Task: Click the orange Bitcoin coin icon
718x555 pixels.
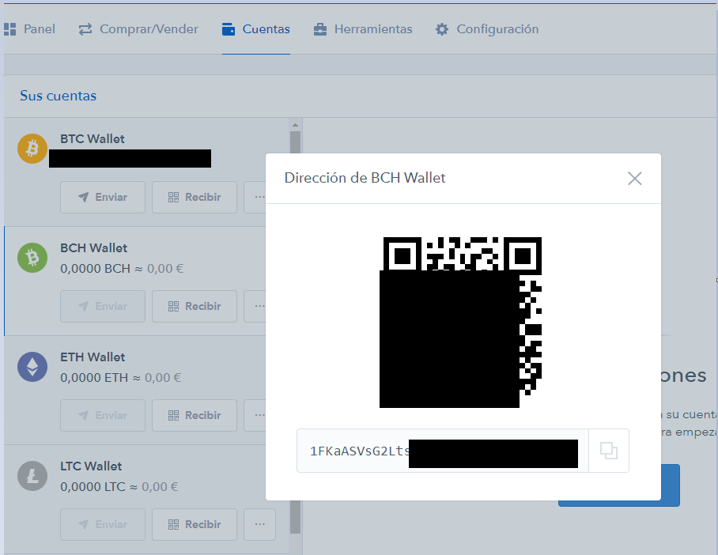Action: click(32, 149)
